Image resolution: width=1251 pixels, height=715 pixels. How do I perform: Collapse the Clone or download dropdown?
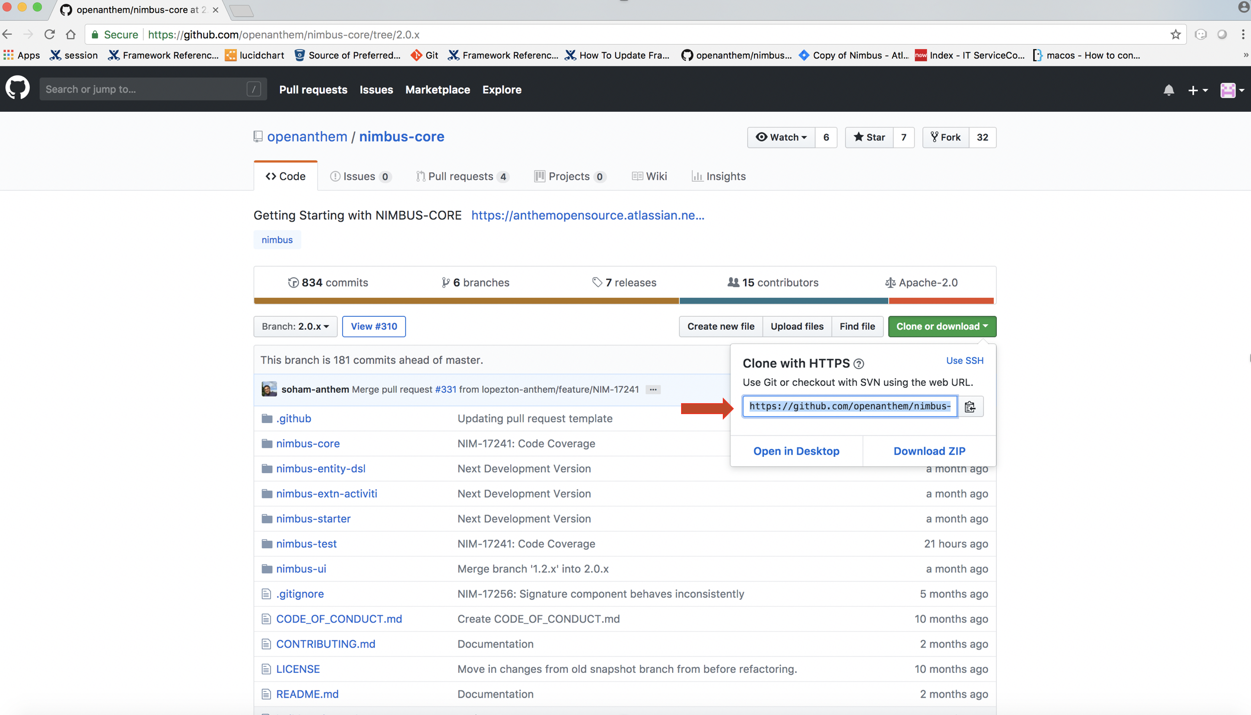pos(942,326)
